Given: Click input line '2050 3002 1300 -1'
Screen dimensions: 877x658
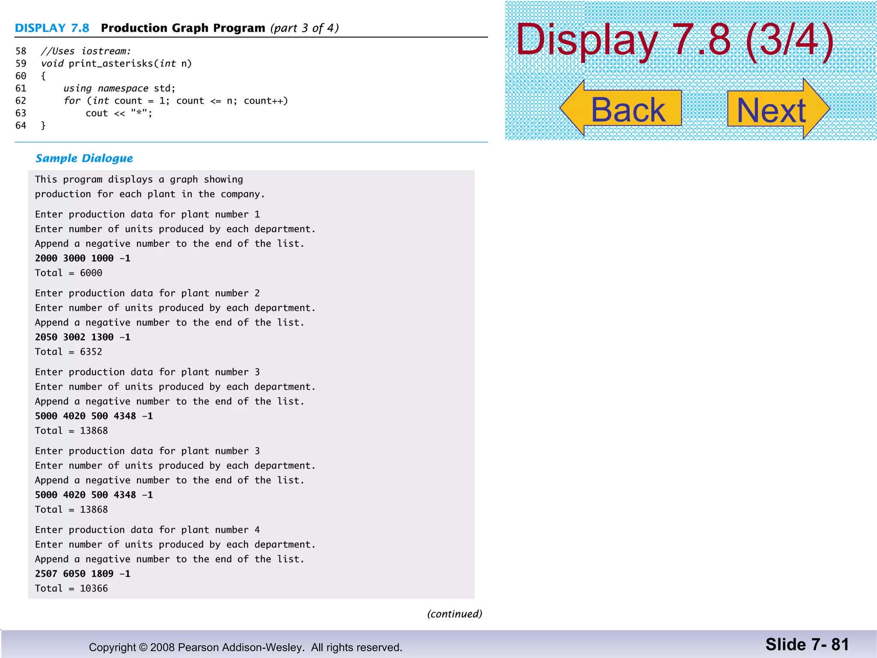Looking at the screenshot, I should click(x=83, y=337).
